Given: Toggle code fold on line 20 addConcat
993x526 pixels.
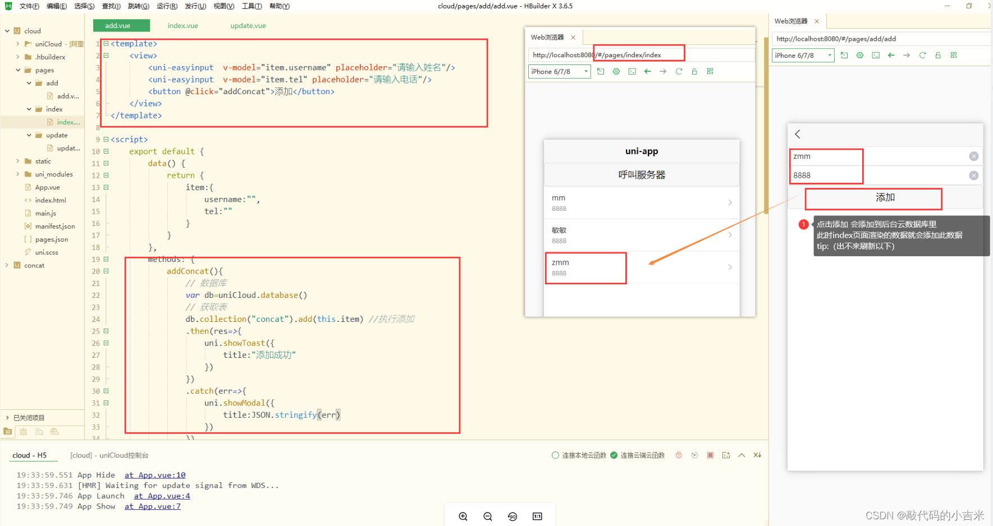Looking at the screenshot, I should (x=106, y=271).
